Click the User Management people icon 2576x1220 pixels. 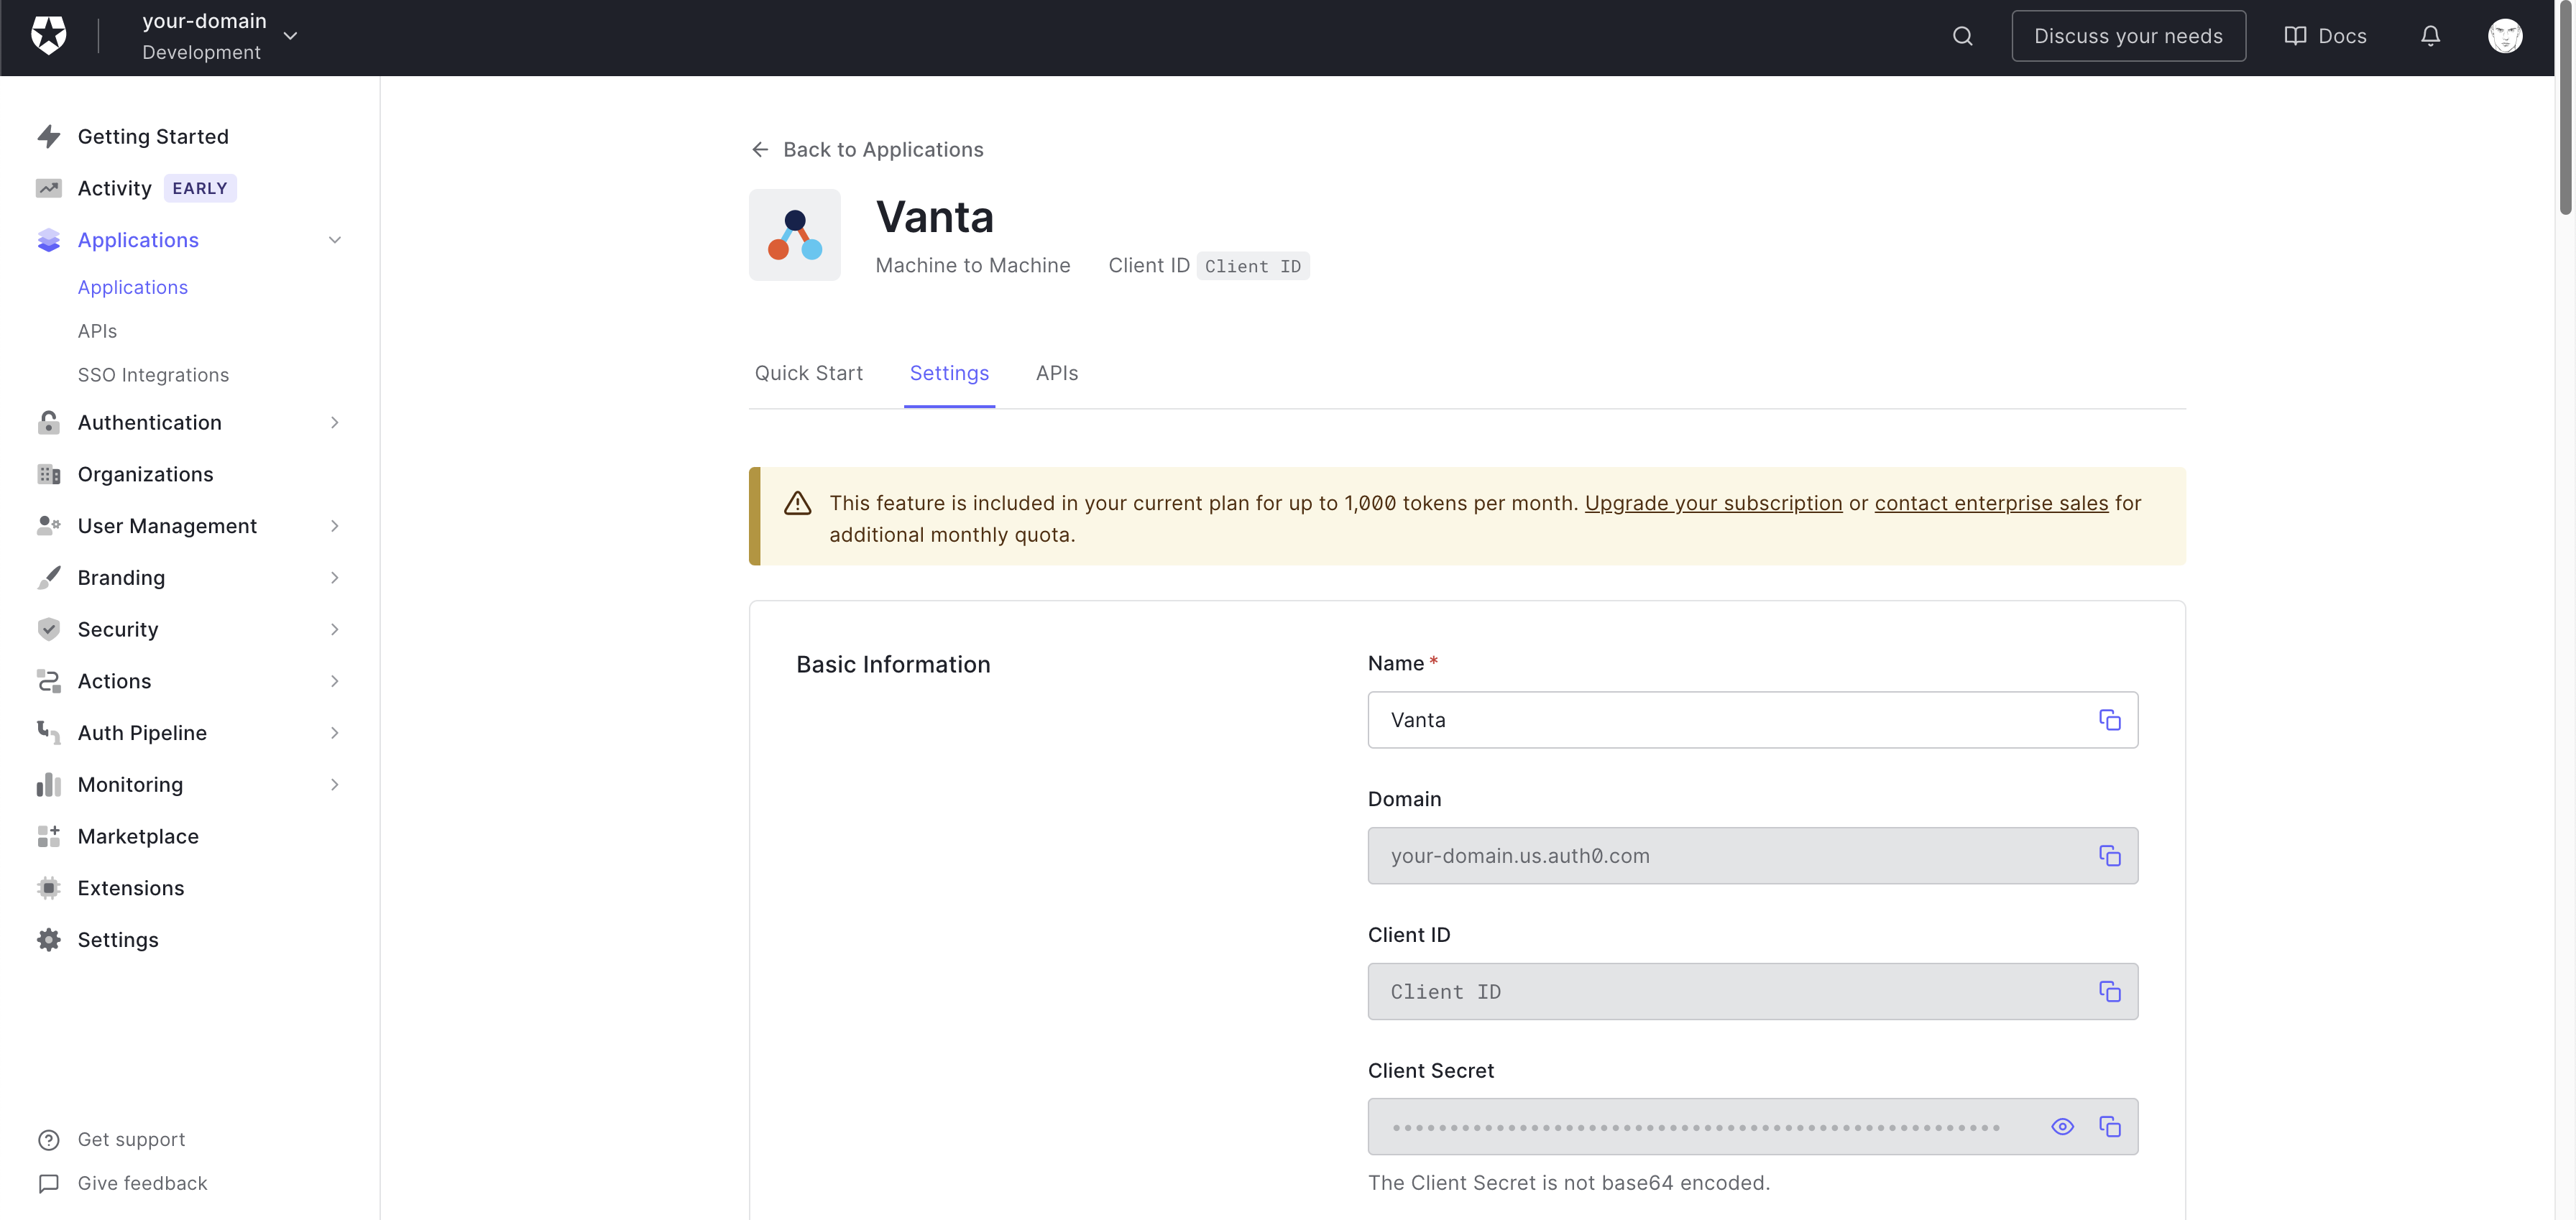coord(48,526)
